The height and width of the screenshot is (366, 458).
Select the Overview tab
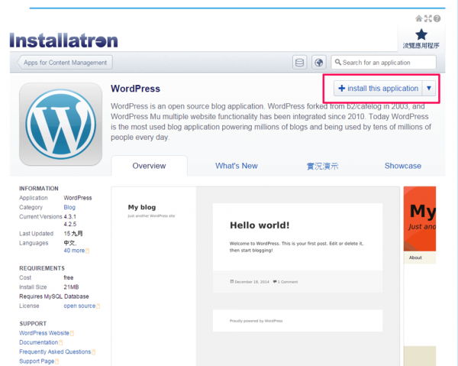tap(149, 166)
